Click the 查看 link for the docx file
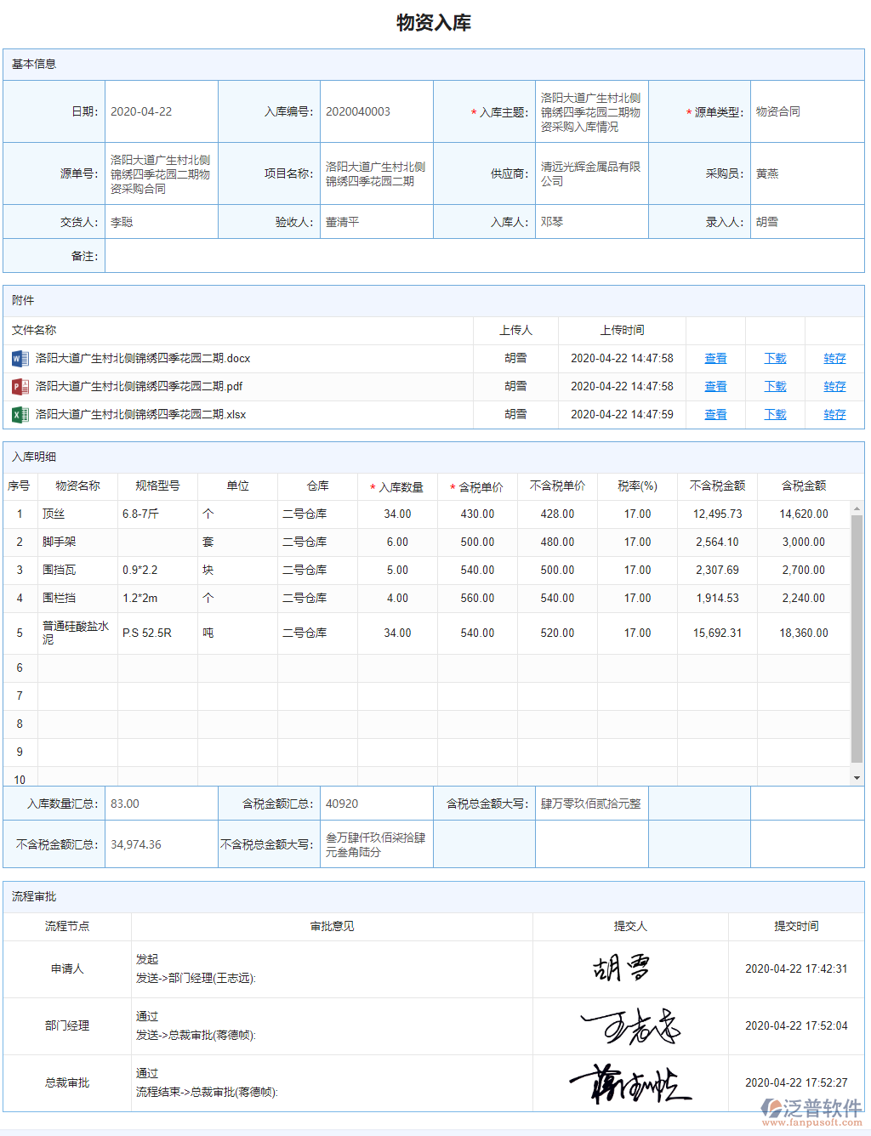The width and height of the screenshot is (871, 1136). (x=715, y=359)
